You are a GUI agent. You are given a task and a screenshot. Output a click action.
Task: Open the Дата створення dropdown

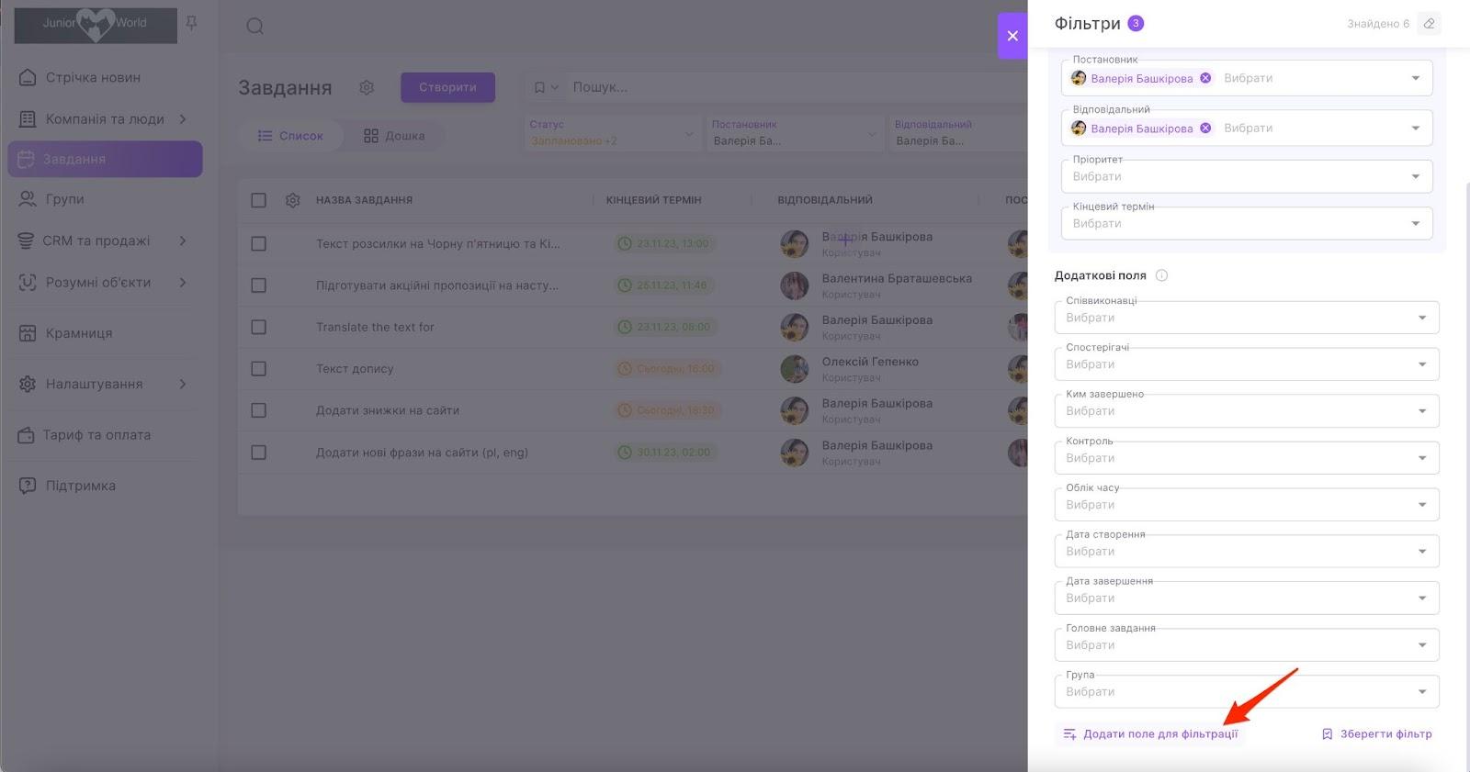(1247, 552)
